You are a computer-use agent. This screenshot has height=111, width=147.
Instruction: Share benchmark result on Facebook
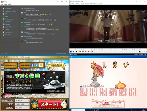click(32, 65)
